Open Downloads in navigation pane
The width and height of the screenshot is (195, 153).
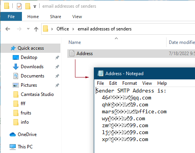pos(32,67)
